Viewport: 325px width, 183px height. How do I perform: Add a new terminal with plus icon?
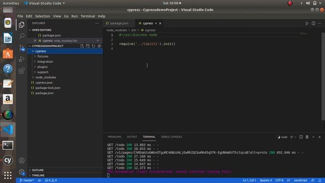pos(291,137)
